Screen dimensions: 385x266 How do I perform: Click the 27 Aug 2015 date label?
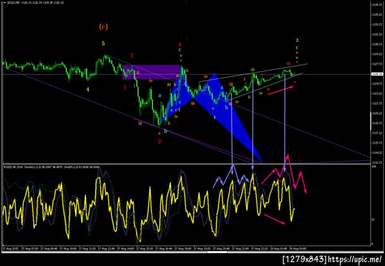(x=10, y=248)
